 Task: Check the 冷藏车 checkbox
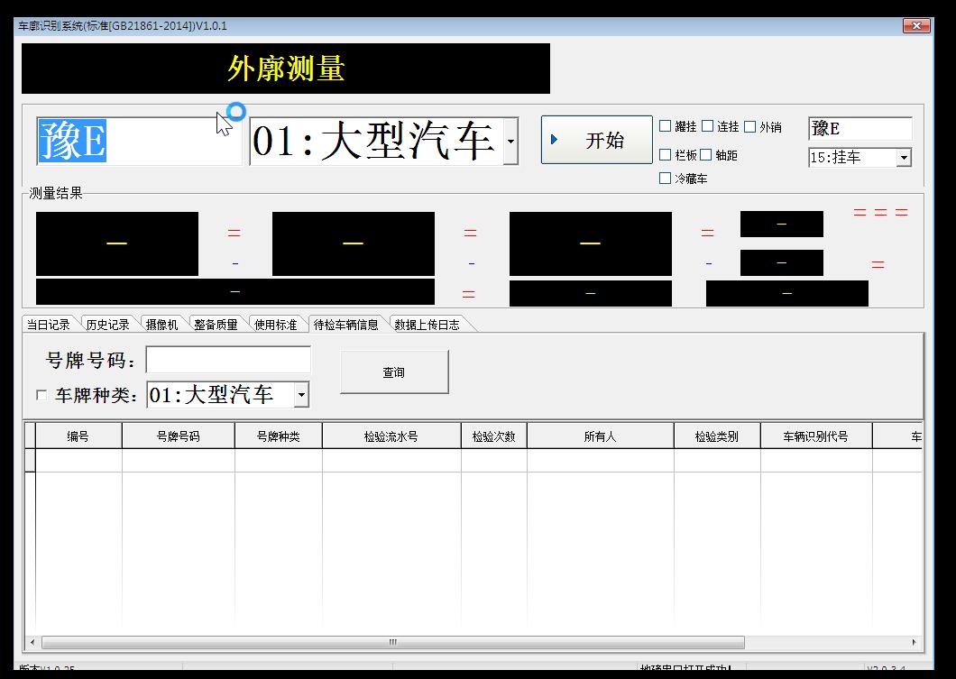click(666, 179)
